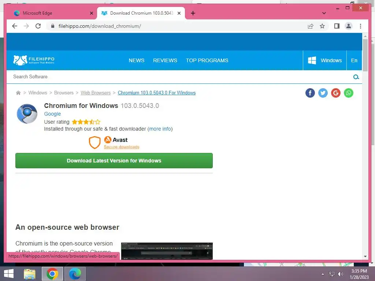Click the user rating stars

coord(86,122)
